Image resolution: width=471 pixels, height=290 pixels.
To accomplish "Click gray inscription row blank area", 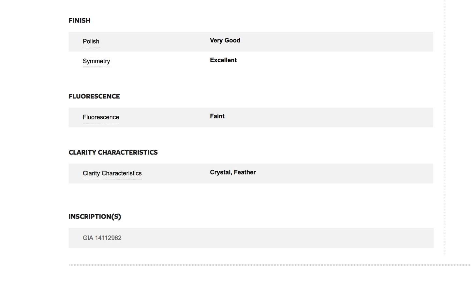I will 277,238.
